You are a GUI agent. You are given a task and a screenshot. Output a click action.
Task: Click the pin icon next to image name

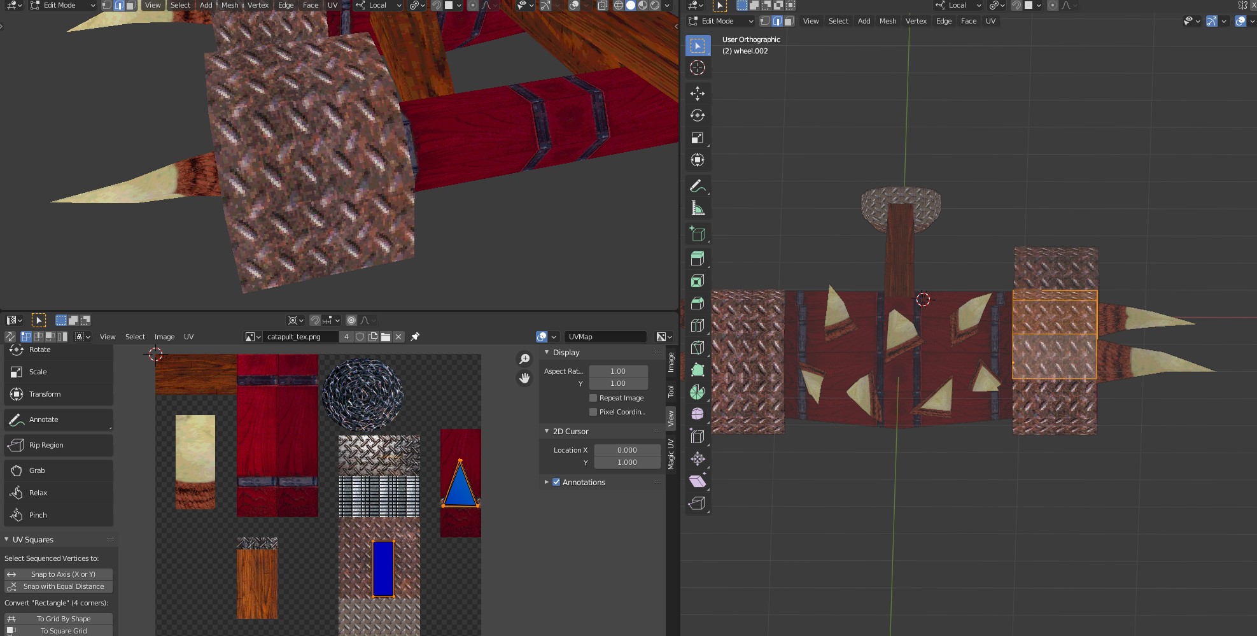click(415, 337)
